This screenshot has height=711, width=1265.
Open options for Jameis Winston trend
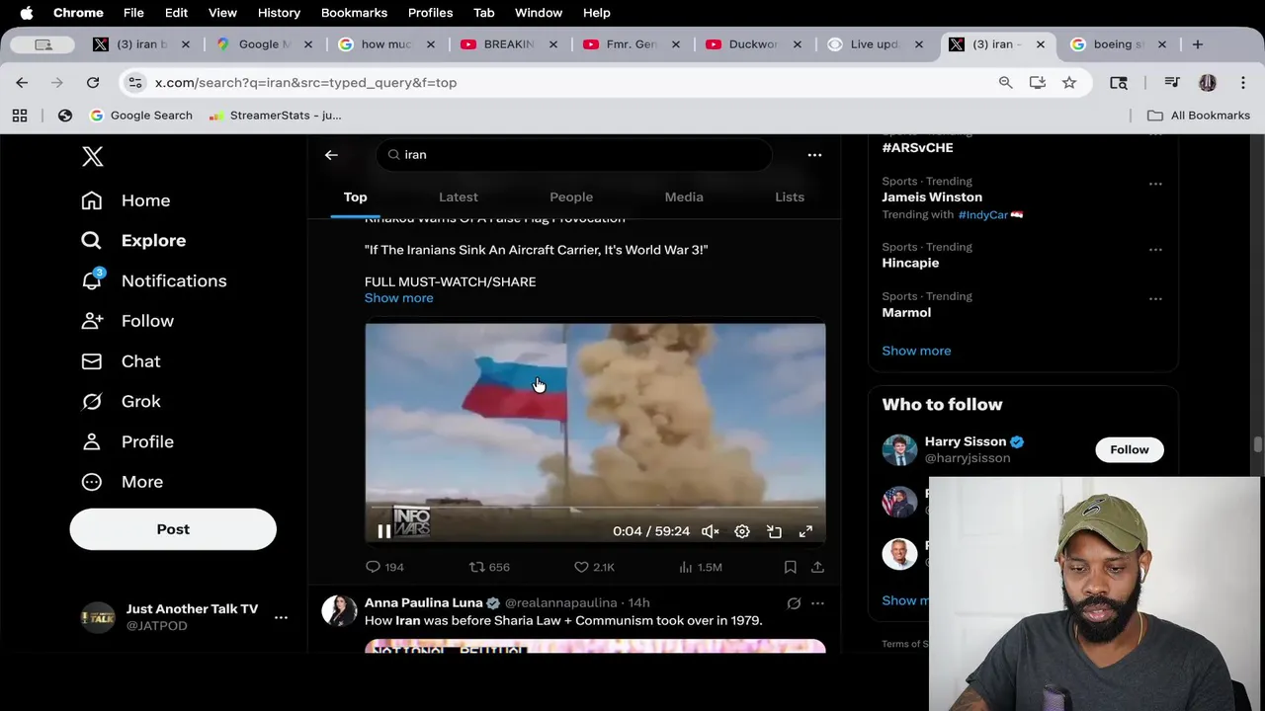[1155, 184]
